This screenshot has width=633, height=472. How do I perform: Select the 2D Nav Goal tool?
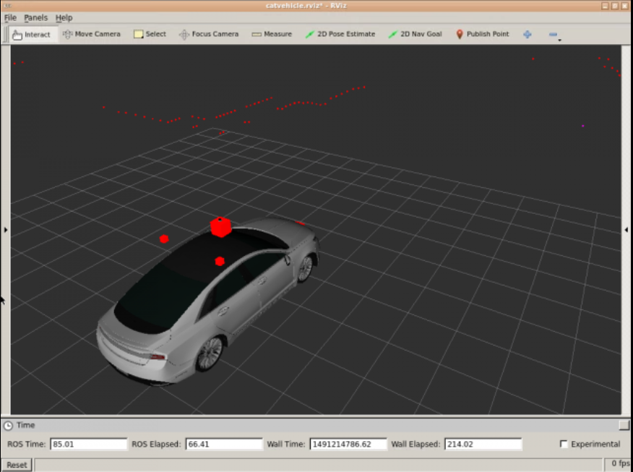click(415, 34)
